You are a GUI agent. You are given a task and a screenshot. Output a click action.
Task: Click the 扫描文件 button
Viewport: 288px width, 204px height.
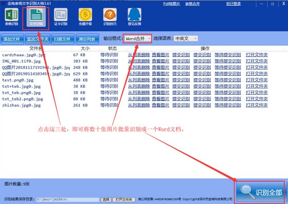(63, 39)
